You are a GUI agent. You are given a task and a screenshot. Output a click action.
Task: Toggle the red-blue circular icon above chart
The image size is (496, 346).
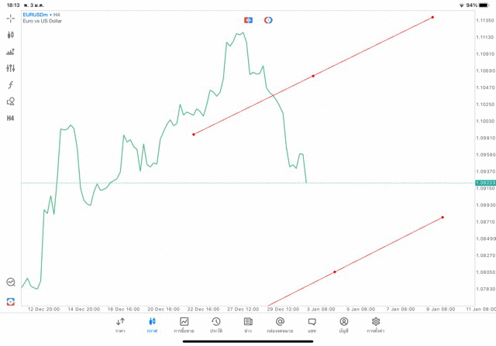268,20
